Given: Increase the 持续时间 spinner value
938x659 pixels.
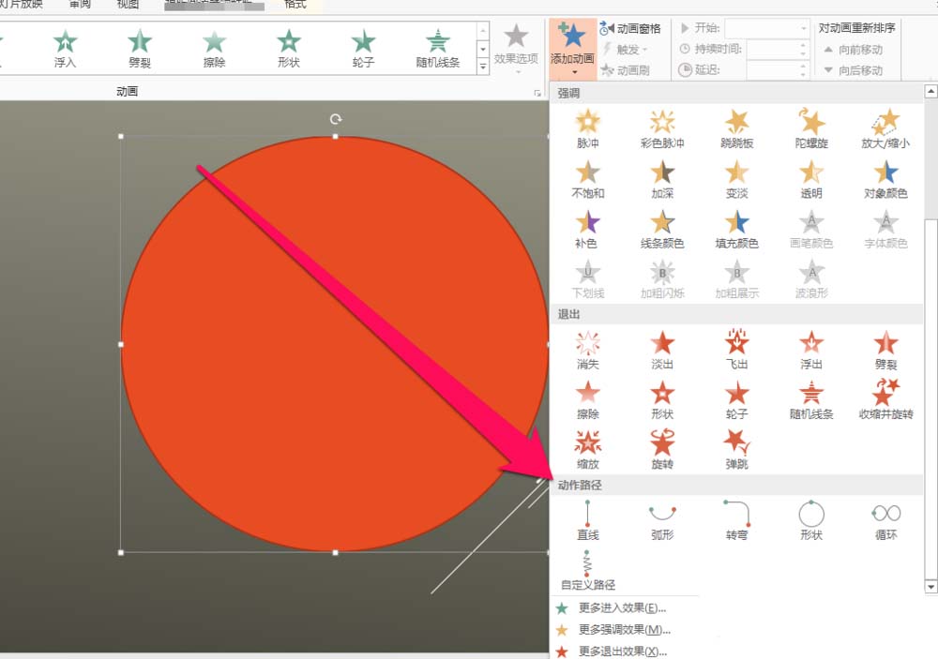Looking at the screenshot, I should 804,45.
